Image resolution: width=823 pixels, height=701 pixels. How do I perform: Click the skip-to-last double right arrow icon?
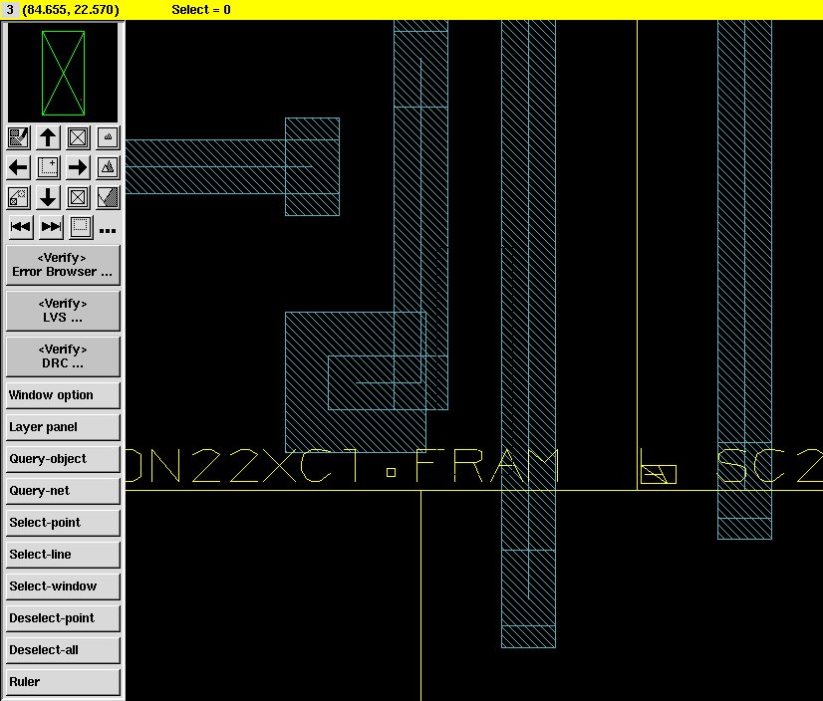click(51, 227)
